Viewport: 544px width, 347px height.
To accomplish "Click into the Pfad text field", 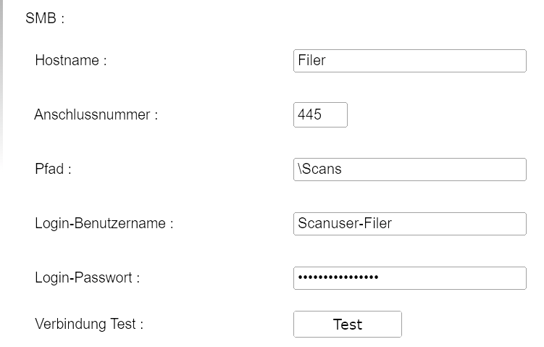I will tap(409, 170).
